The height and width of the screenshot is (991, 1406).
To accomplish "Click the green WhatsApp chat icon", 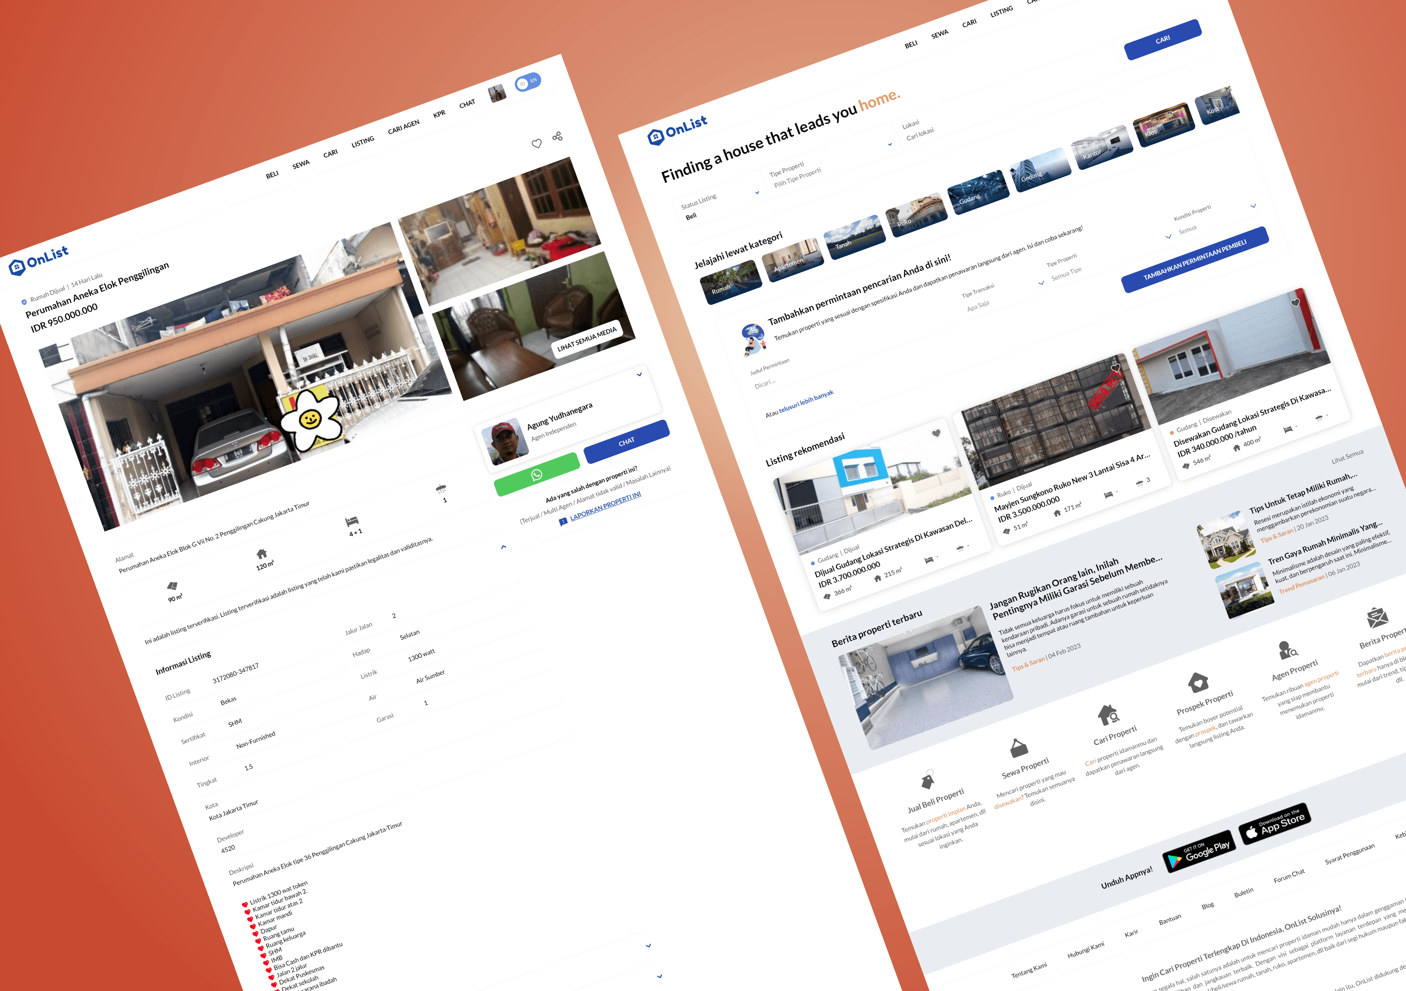I will (x=537, y=474).
